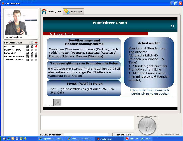Click the Nachricht senden button
The image size is (183, 141).
tap(123, 135)
